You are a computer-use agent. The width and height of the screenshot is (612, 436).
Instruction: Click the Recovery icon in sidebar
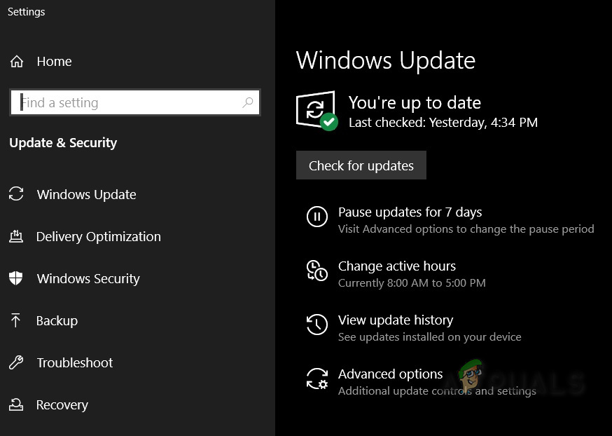16,404
